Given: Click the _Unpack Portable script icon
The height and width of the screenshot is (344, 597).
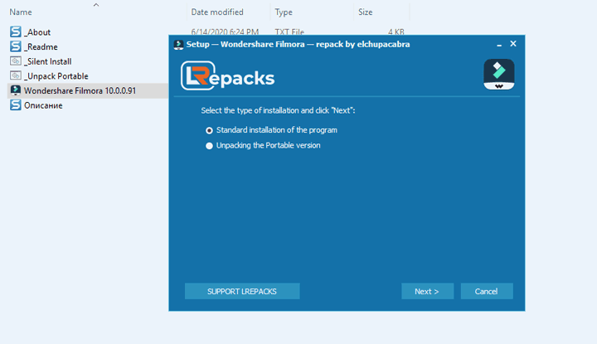Looking at the screenshot, I should click(15, 75).
